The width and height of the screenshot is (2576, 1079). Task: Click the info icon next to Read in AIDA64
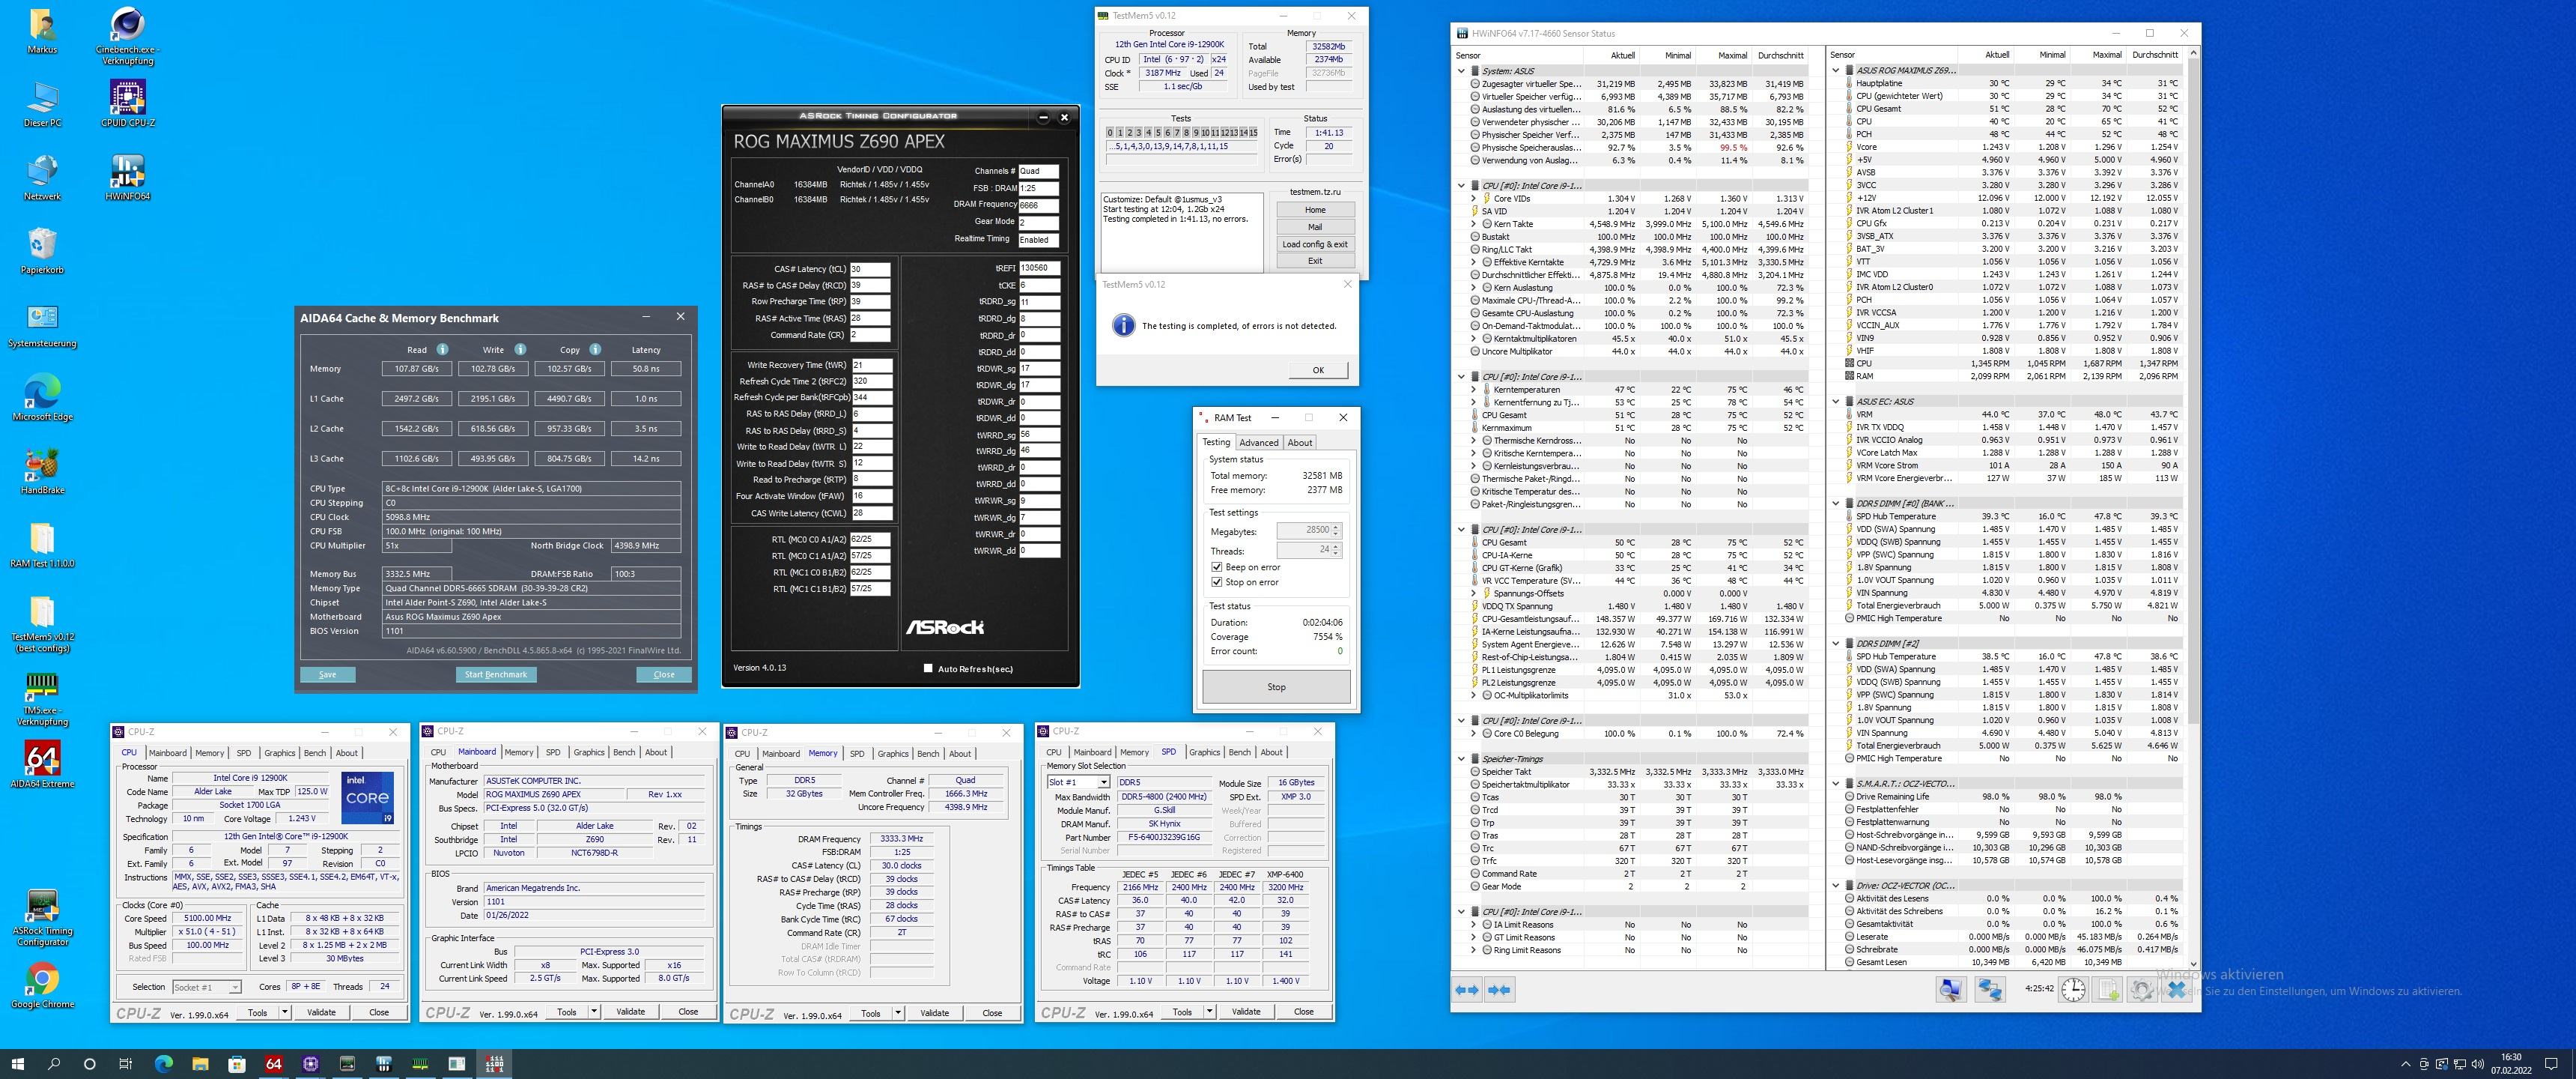click(x=442, y=349)
